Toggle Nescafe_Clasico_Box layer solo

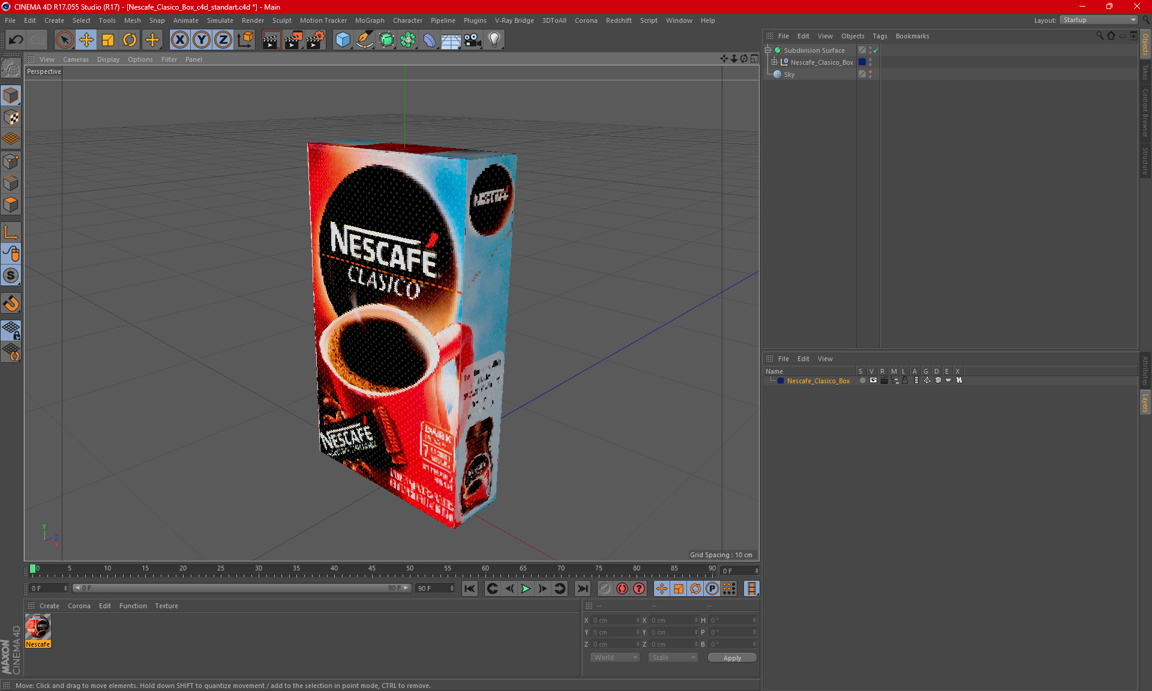[863, 380]
